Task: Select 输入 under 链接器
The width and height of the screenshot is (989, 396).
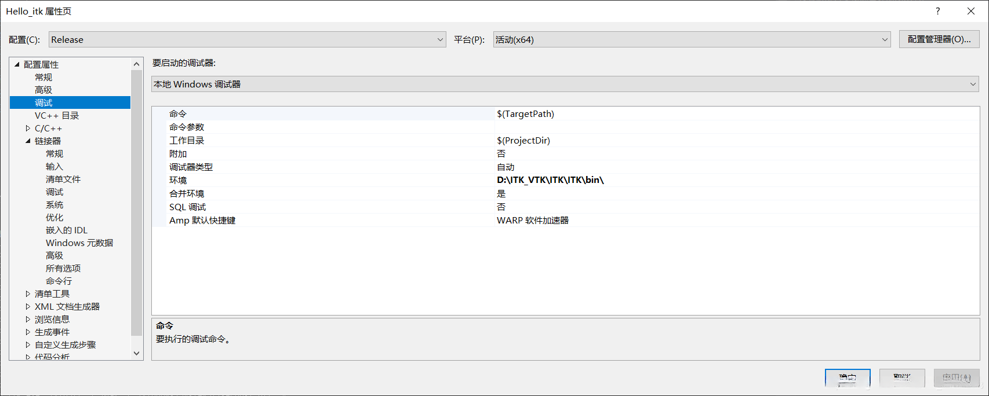Action: pos(54,166)
